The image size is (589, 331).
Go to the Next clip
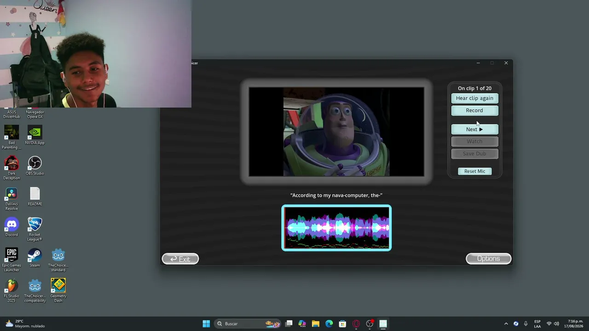click(x=474, y=129)
